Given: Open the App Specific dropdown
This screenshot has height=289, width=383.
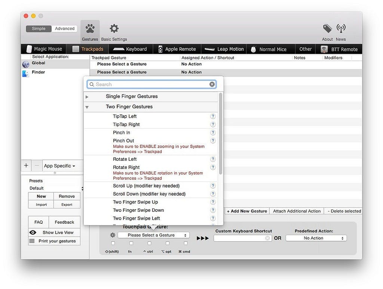Looking at the screenshot, I should point(59,166).
